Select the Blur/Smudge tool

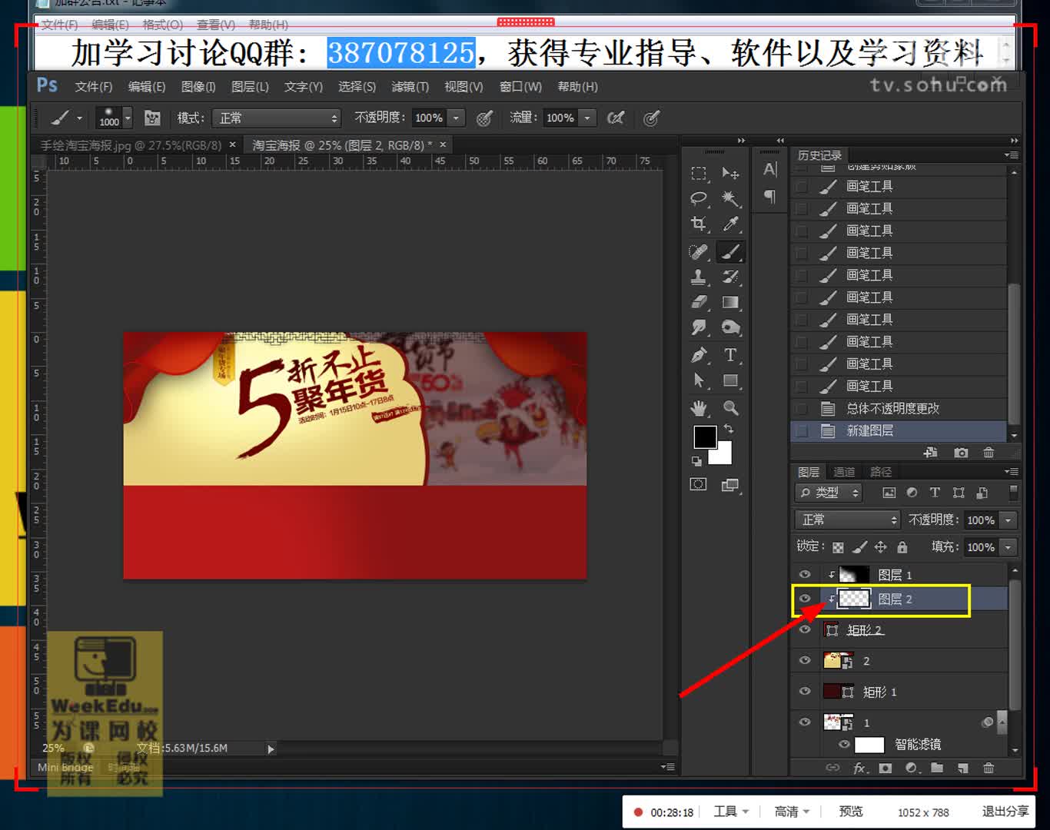pyautogui.click(x=699, y=328)
